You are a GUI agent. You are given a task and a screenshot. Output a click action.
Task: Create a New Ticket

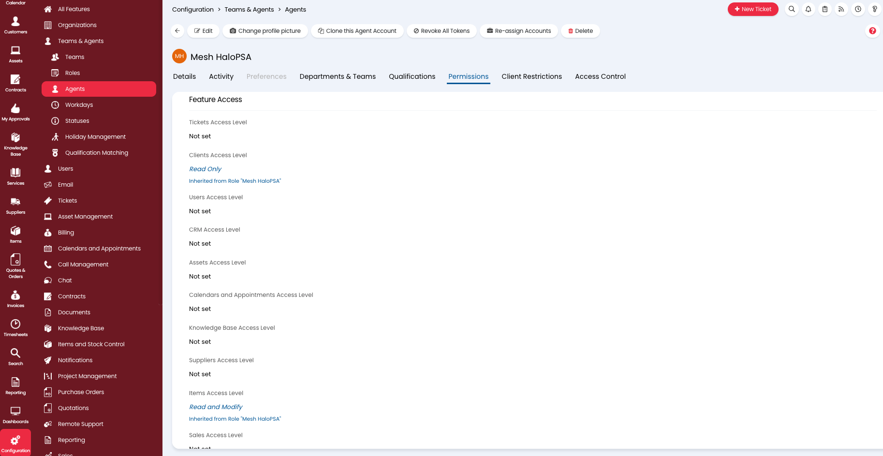[x=753, y=9]
